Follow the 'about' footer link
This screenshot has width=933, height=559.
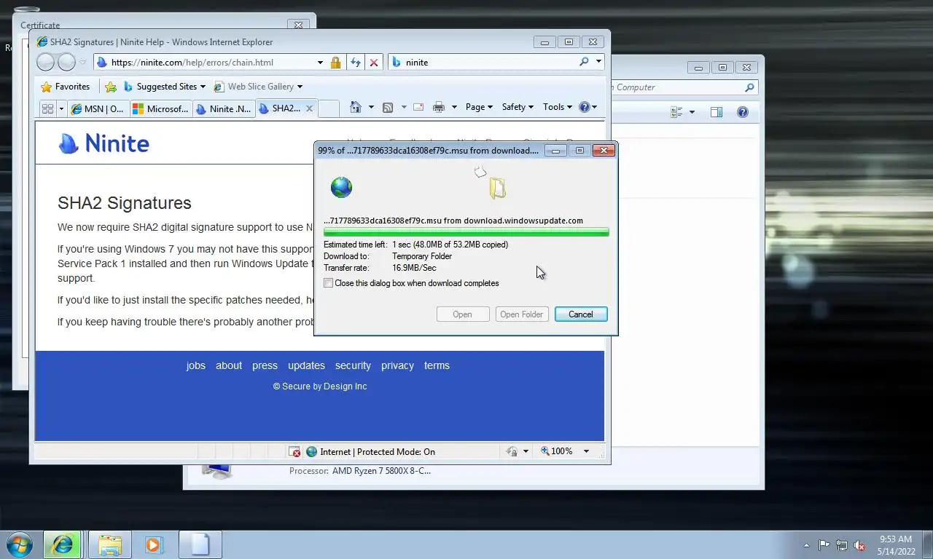(229, 365)
